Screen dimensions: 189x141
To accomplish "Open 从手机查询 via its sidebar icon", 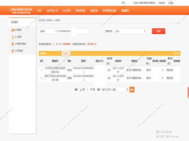I will pos(13,51).
